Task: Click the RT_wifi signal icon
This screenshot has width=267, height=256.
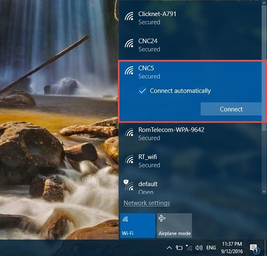Action: click(129, 159)
